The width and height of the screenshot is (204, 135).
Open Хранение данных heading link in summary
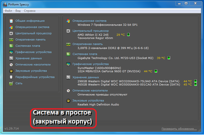point(86,77)
